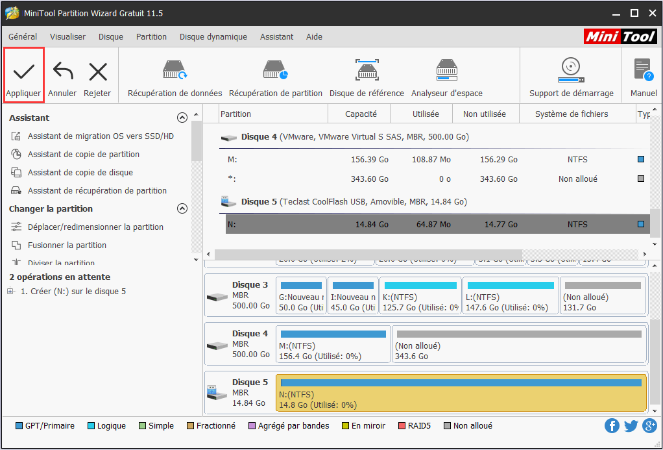Open the Google Plus share icon

coord(649,426)
